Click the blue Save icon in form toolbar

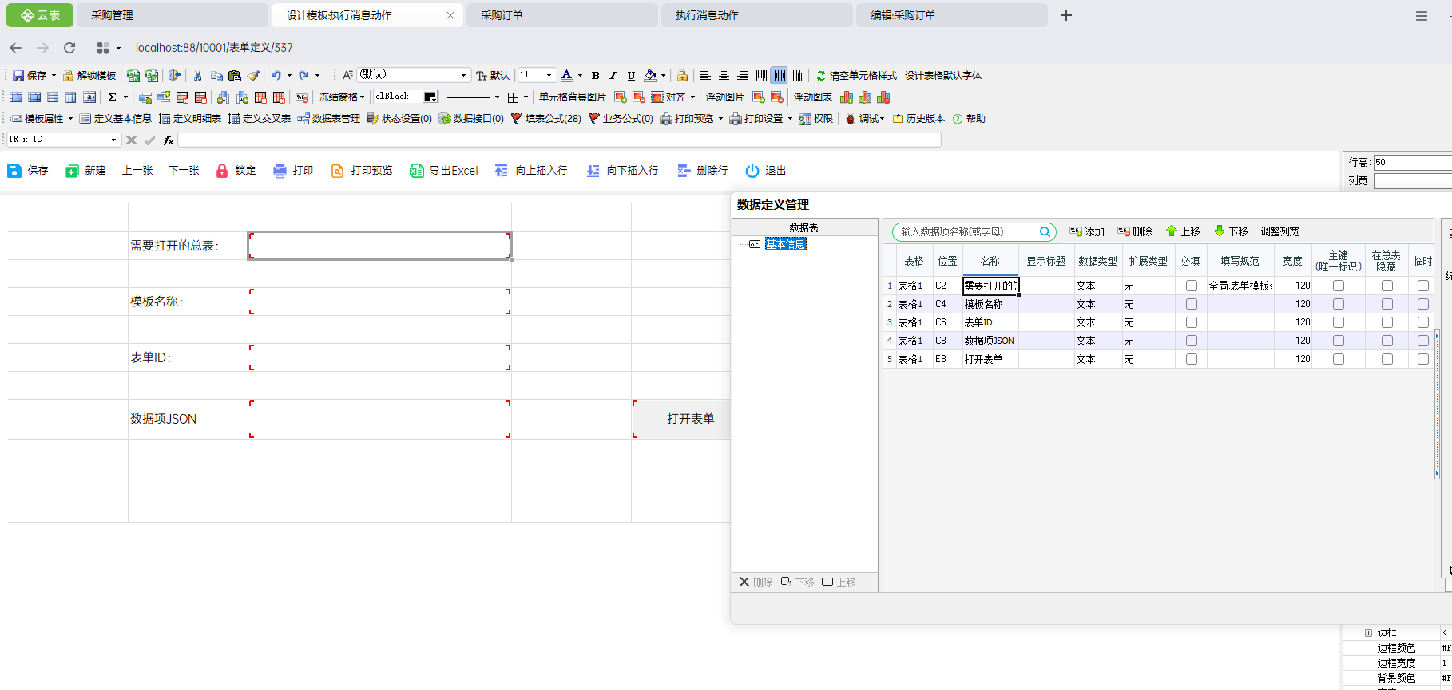pyautogui.click(x=14, y=171)
